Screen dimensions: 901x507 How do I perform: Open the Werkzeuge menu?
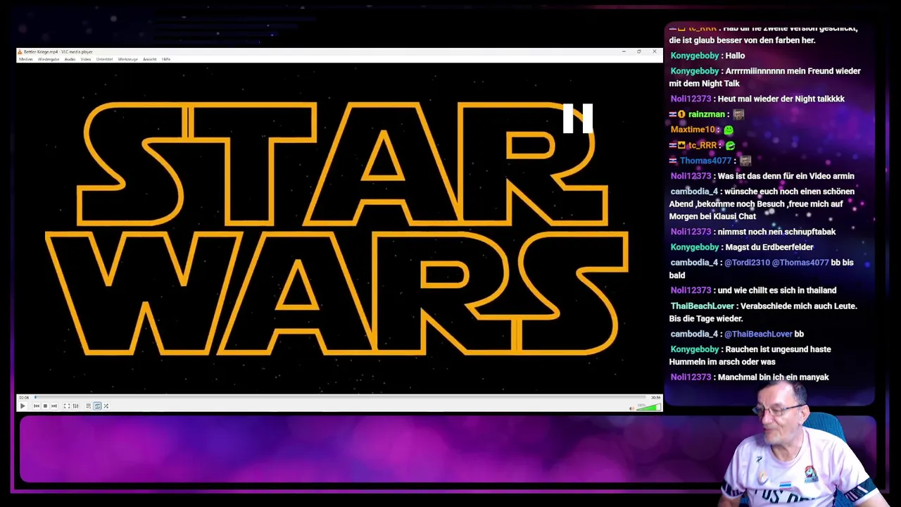click(x=127, y=59)
